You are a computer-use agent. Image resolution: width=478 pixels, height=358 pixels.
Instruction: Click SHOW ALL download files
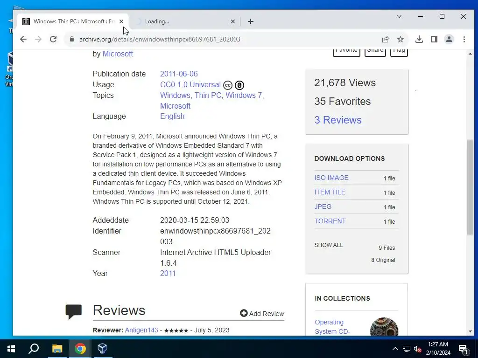coord(329,245)
